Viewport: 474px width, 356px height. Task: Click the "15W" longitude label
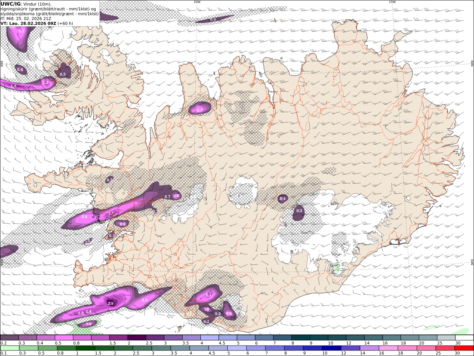(x=392, y=2)
